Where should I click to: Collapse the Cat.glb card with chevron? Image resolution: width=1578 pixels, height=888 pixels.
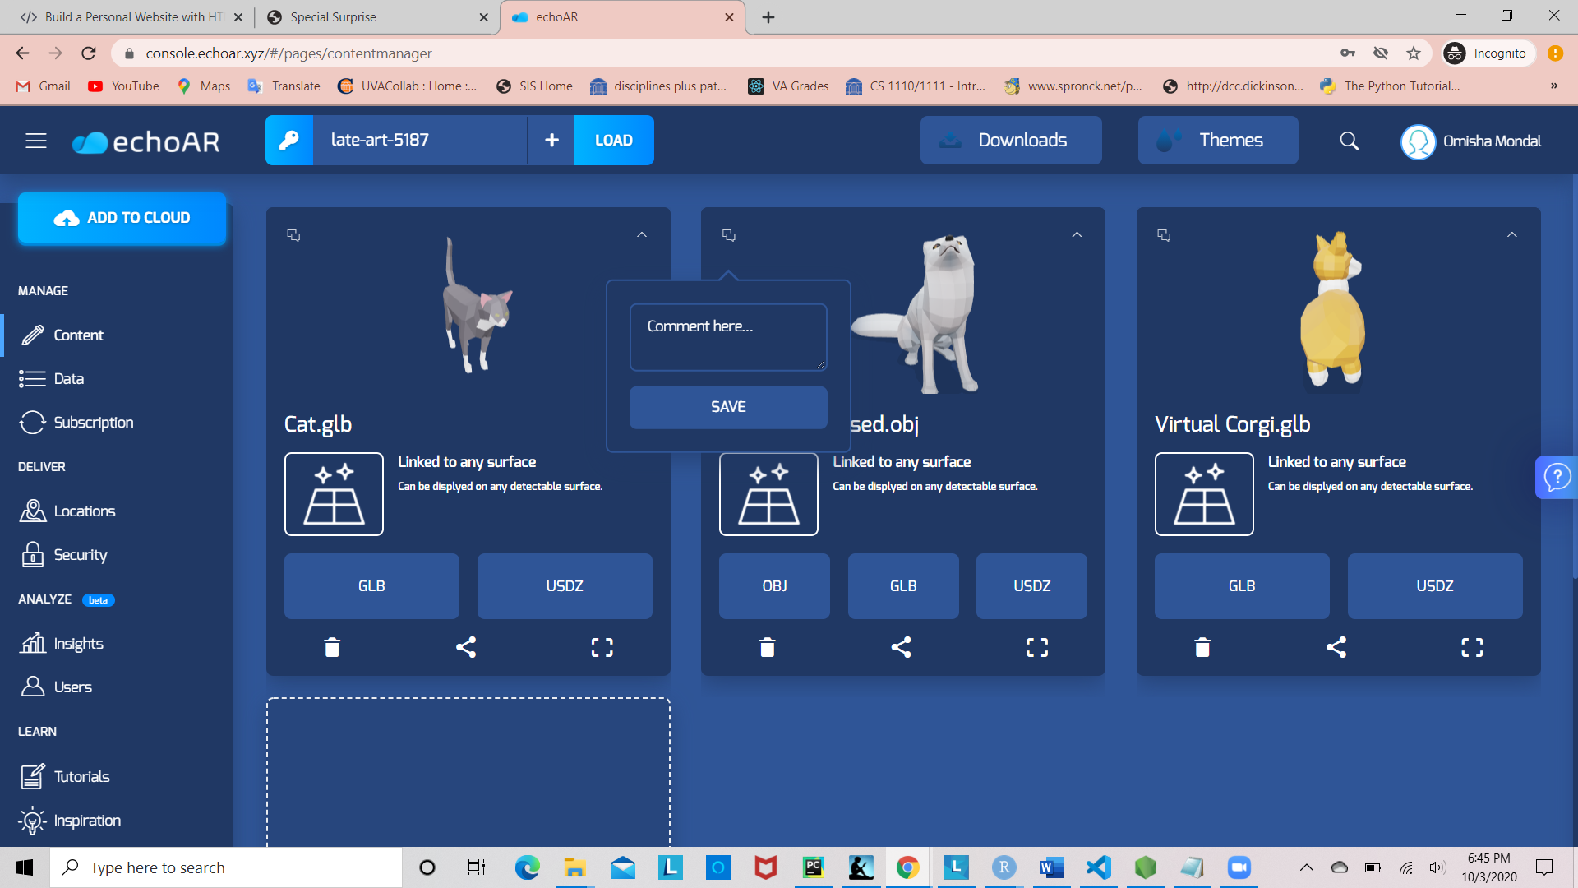tap(642, 235)
